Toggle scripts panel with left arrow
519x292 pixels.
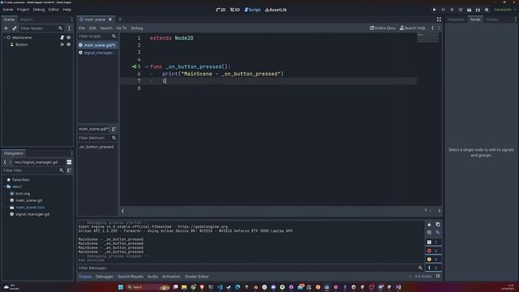(x=122, y=211)
